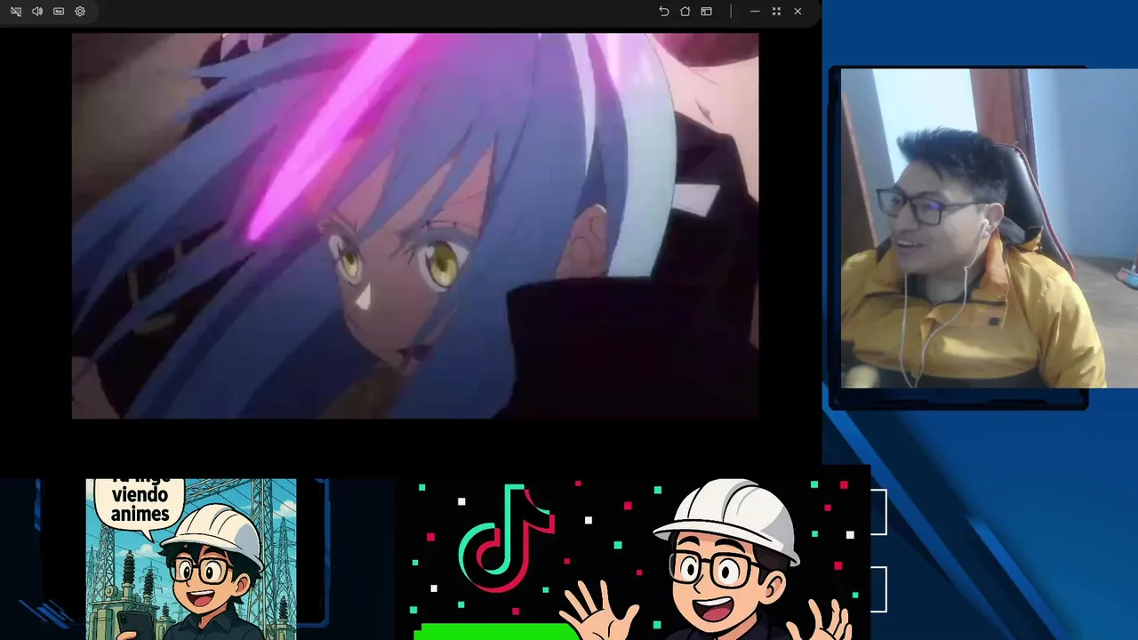
Task: Select the webcam feed overlay
Action: (x=989, y=228)
